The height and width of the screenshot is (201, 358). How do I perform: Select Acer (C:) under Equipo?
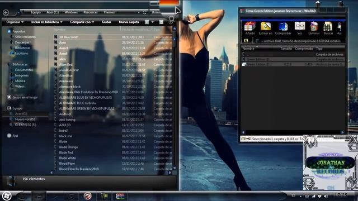[21, 114]
